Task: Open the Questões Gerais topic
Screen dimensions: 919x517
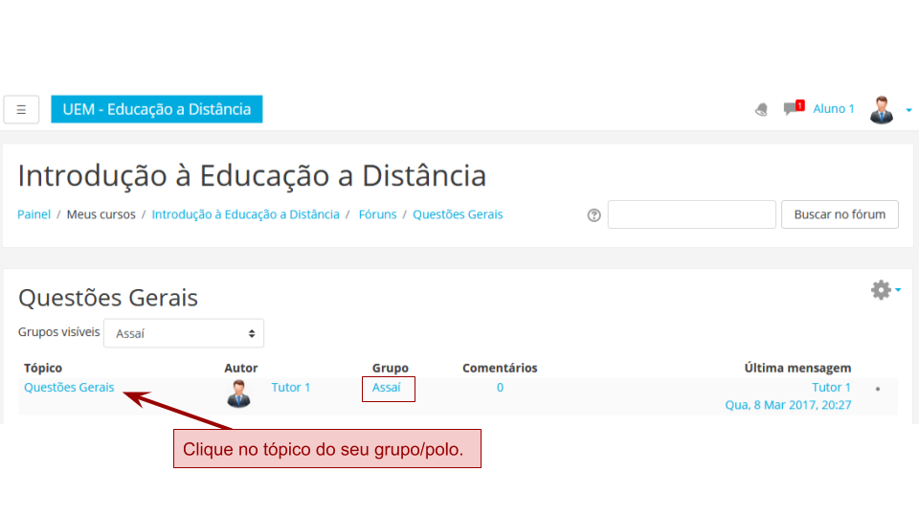Action: pyautogui.click(x=69, y=388)
